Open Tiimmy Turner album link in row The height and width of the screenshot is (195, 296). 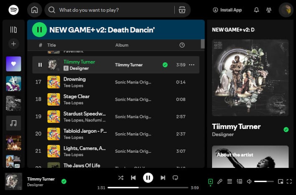129,65
